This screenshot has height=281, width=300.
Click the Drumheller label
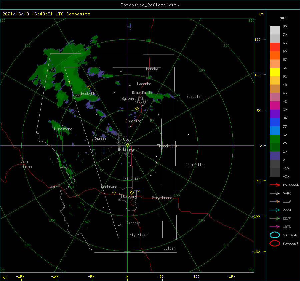195,165
